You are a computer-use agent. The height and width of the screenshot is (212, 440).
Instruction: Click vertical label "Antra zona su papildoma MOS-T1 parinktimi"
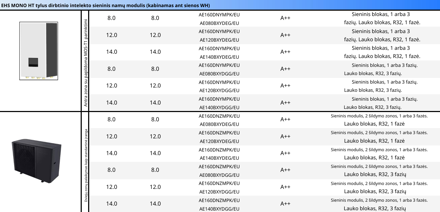(x=85, y=63)
